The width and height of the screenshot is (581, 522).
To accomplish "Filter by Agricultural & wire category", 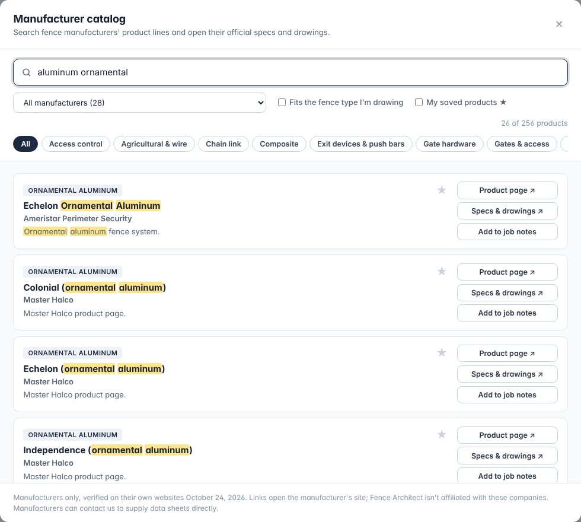I will 154,144.
